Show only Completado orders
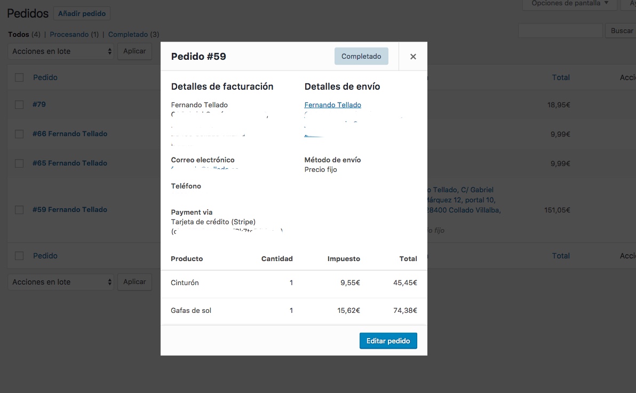This screenshot has width=636, height=393. tap(128, 34)
